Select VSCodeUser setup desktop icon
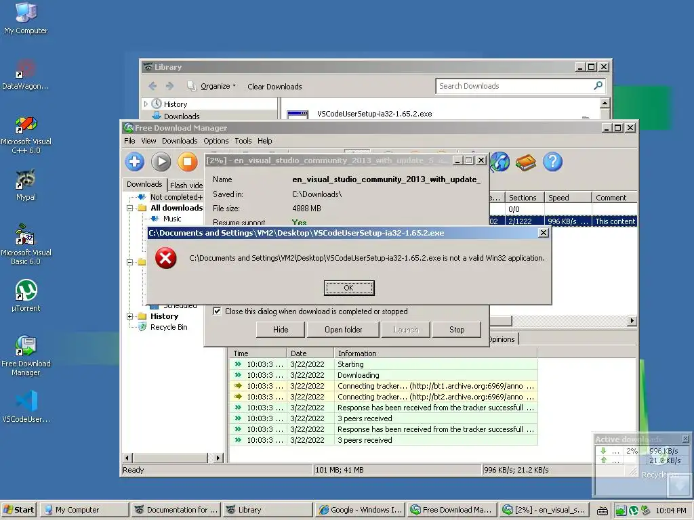Screen dimensions: 694x520 coord(26,407)
